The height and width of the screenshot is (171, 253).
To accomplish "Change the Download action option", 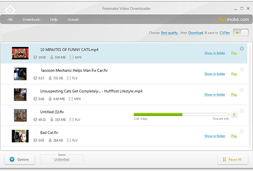I will click(196, 33).
